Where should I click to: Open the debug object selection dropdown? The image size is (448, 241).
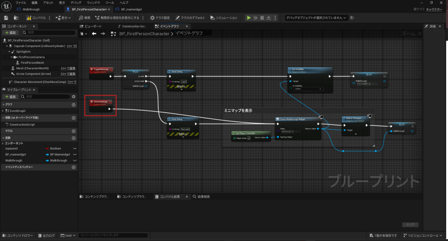[316, 18]
